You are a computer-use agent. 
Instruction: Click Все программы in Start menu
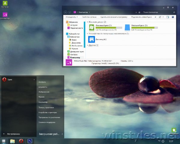(13, 134)
